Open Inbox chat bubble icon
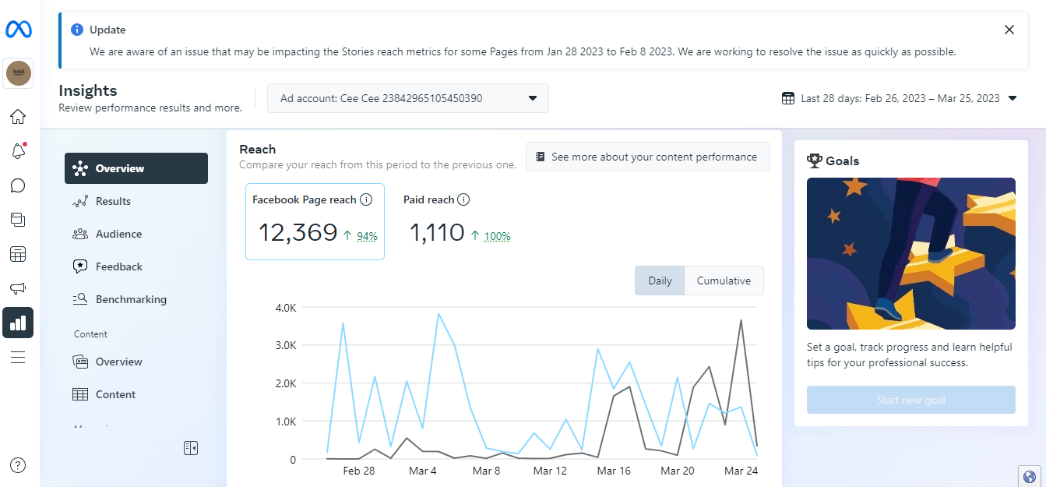 [x=18, y=185]
